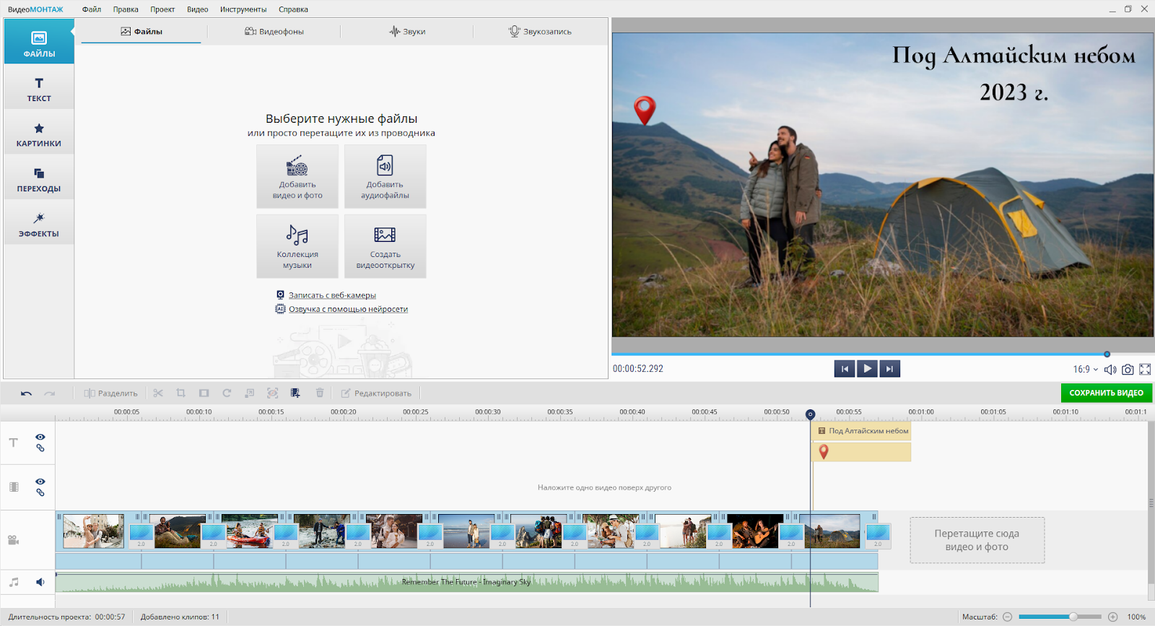The image size is (1155, 626).
Task: Switch to the Видеофоны tab
Action: point(274,32)
